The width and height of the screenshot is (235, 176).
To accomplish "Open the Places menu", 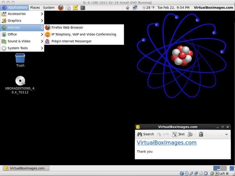I will click(35, 8).
